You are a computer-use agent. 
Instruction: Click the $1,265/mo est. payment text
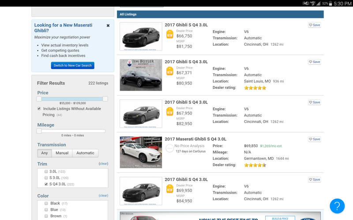271,146
